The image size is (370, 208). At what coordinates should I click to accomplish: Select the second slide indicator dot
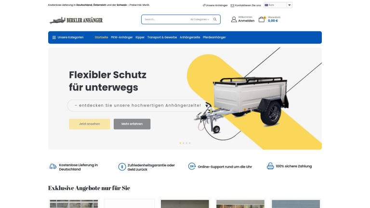(184, 143)
